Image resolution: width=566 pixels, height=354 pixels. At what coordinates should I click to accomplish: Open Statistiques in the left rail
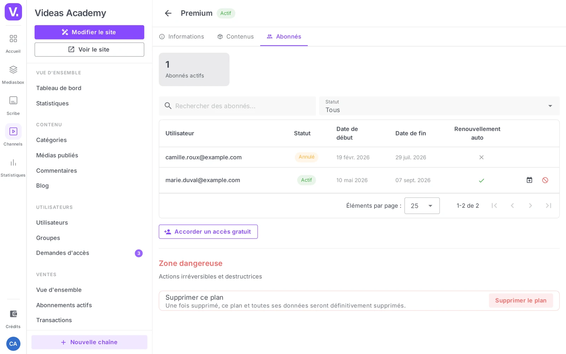point(13,168)
